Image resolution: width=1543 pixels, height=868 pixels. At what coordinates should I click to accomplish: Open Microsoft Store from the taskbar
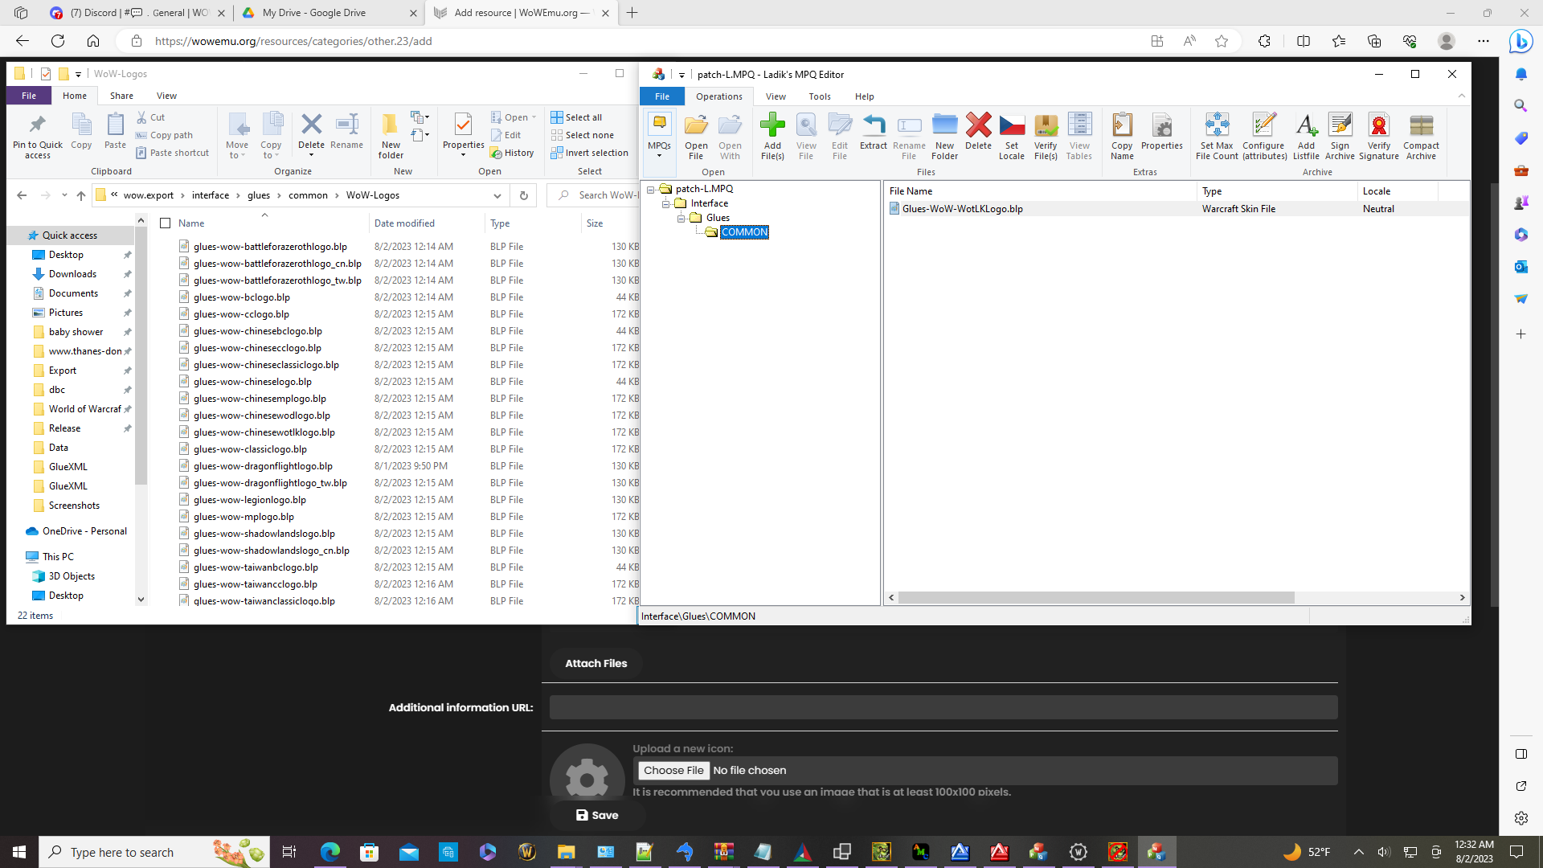click(369, 852)
